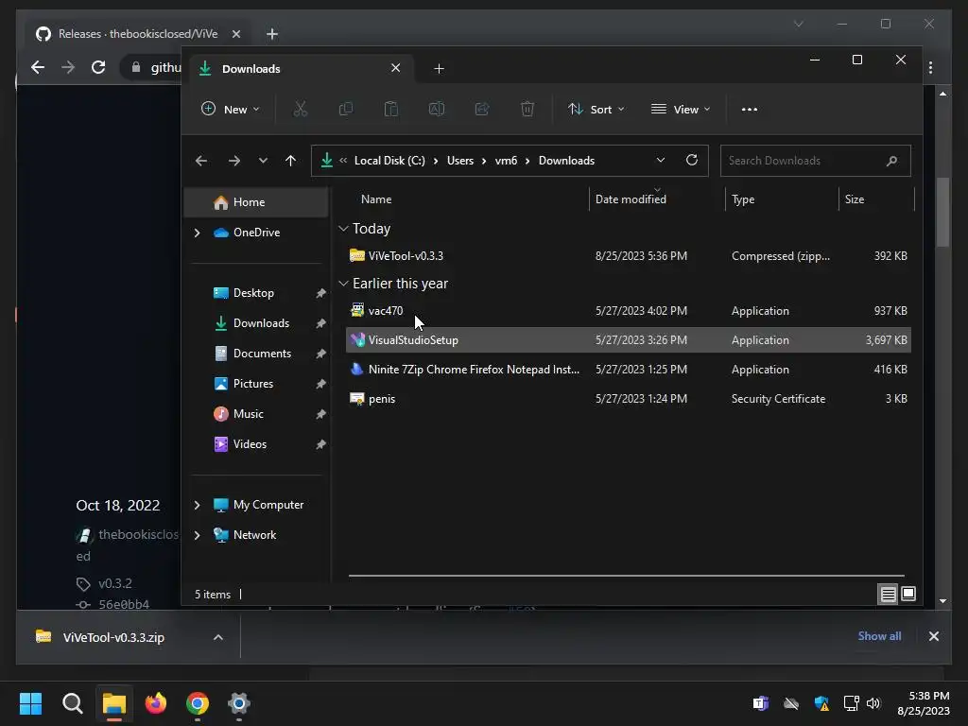Image resolution: width=968 pixels, height=726 pixels.
Task: Expand the Network tree node
Action: [197, 535]
